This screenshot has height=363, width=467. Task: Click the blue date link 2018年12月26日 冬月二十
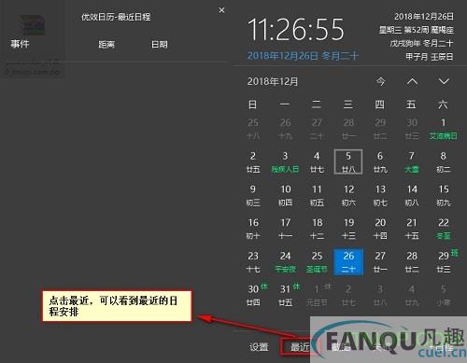click(303, 56)
